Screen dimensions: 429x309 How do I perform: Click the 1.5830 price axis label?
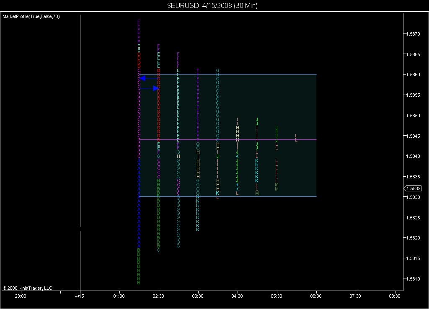click(413, 197)
